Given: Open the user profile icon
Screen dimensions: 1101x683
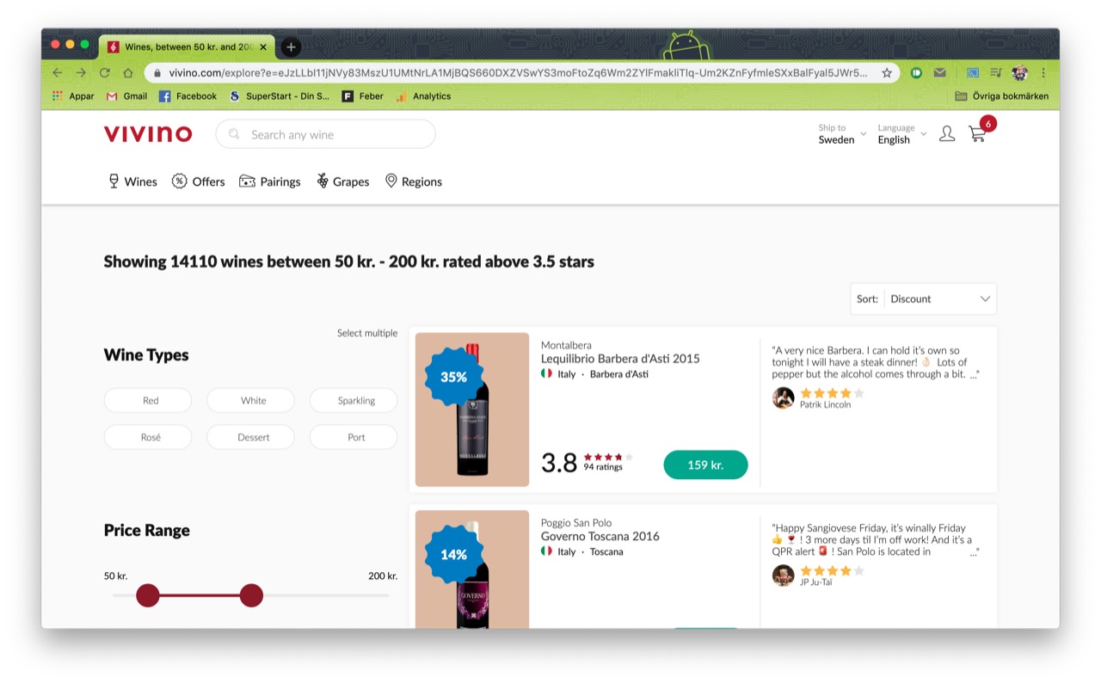Looking at the screenshot, I should 947,134.
